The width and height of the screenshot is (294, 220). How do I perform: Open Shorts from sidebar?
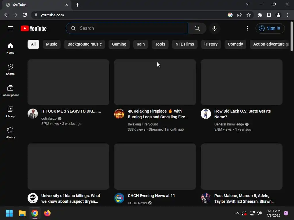point(10,70)
